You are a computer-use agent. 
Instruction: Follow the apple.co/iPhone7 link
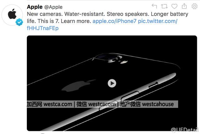pos(114,21)
